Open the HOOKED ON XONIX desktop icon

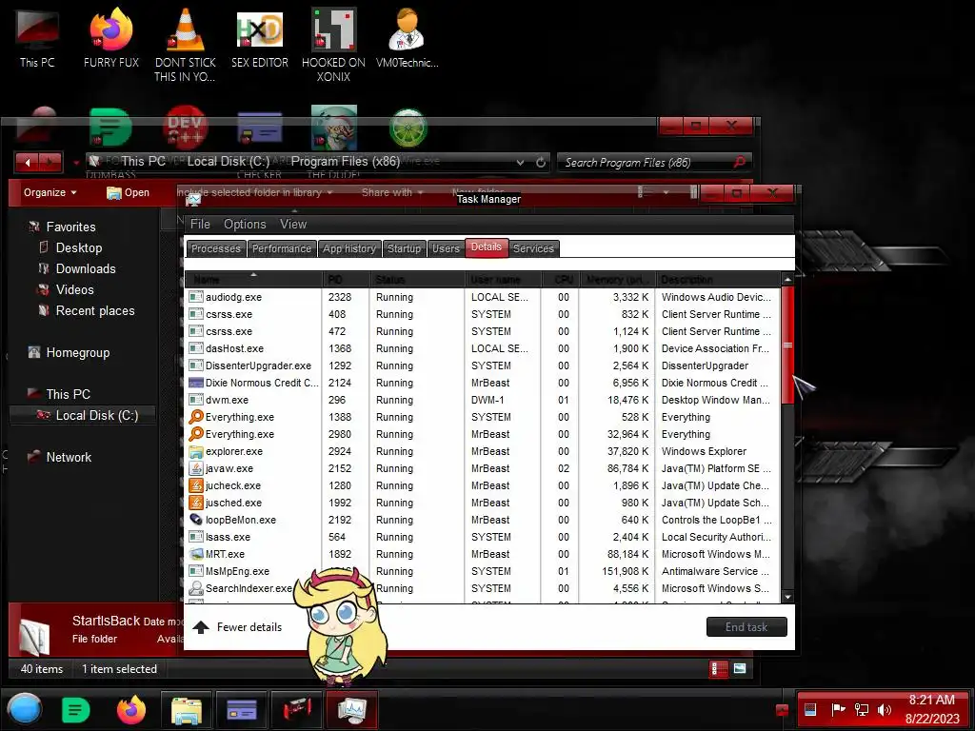334,44
